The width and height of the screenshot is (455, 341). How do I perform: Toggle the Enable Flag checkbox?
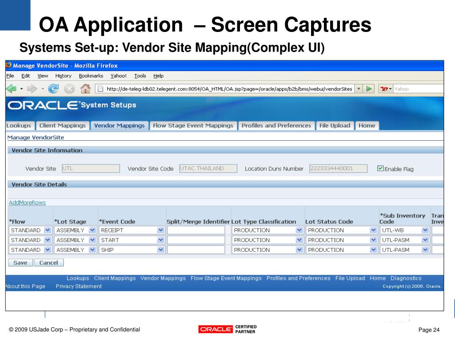[380, 168]
